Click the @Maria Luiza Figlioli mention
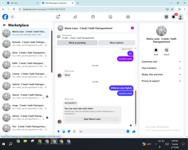The image size is (188, 150). pos(121,88)
